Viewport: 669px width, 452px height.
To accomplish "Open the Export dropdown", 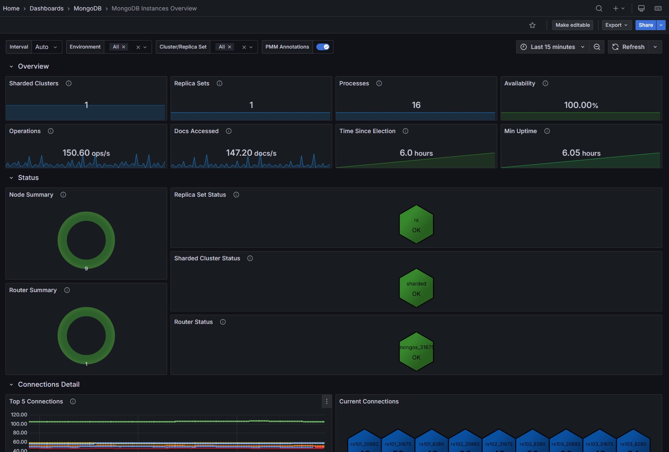I will coord(616,25).
